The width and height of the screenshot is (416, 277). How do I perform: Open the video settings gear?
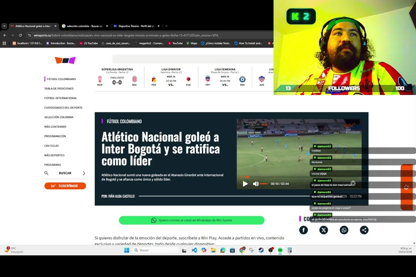tap(353, 183)
